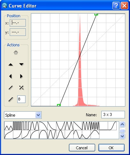Choose the falling concave decay preset thumbnail
Screen dimensions: 130x155
click(x=52, y=126)
